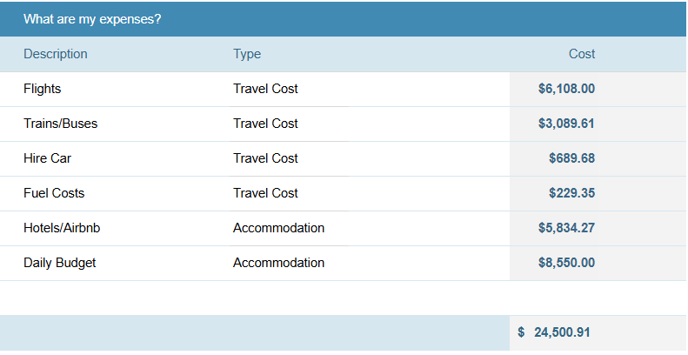Select the $24,500.91 total cell
The image size is (688, 355).
coord(598,332)
